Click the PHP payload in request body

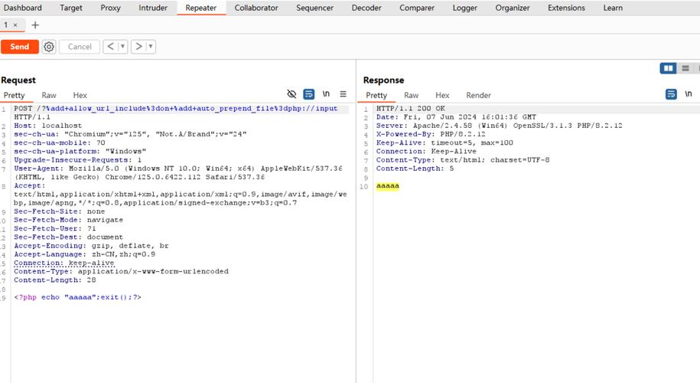[x=78, y=297]
